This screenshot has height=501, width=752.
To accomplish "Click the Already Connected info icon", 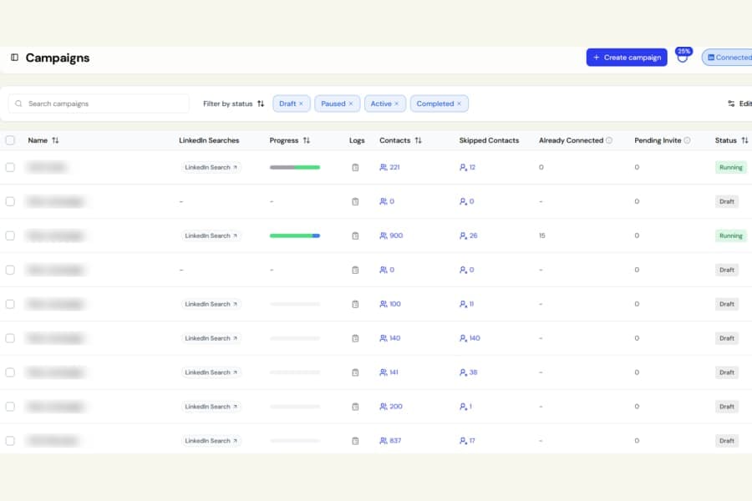I will (x=609, y=140).
